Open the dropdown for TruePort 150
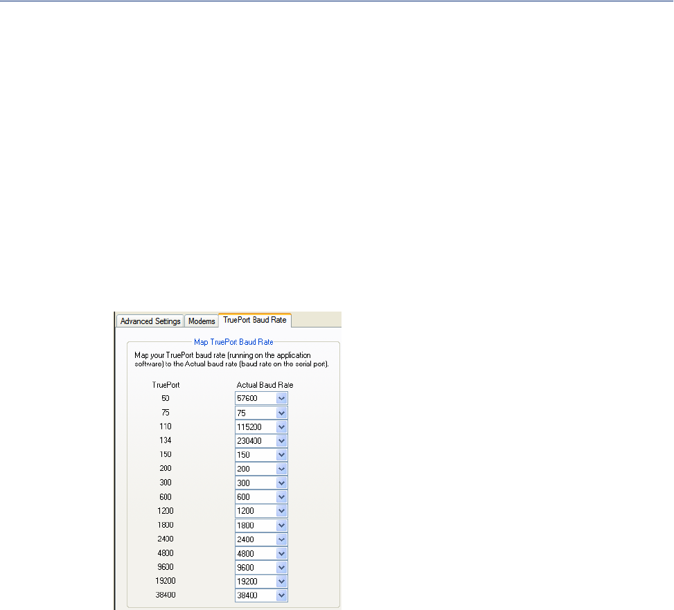This screenshot has height=610, width=674. pyautogui.click(x=281, y=455)
